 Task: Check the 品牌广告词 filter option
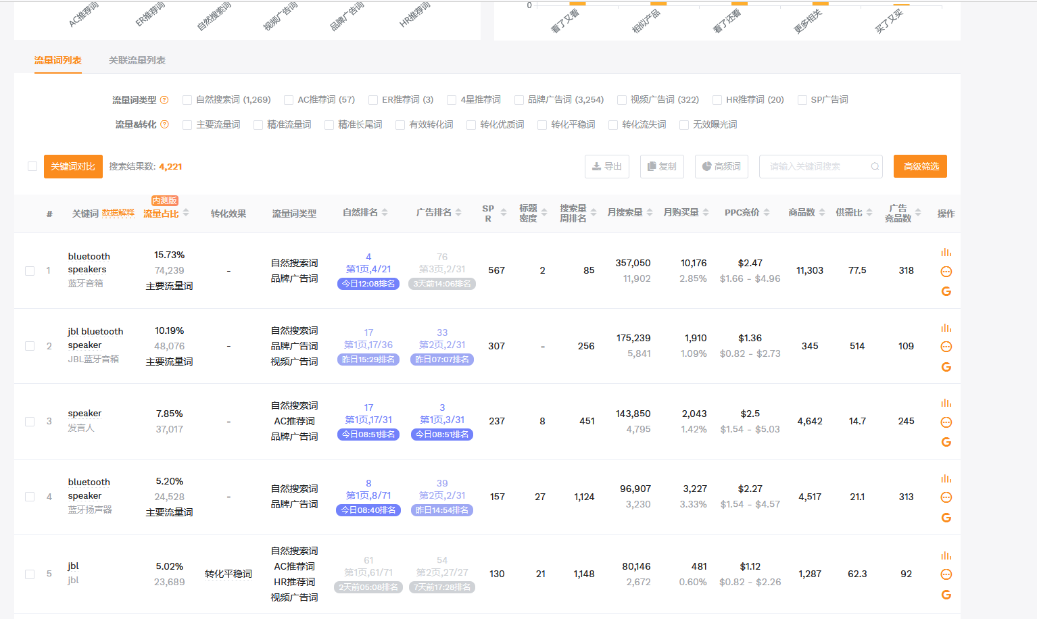518,99
